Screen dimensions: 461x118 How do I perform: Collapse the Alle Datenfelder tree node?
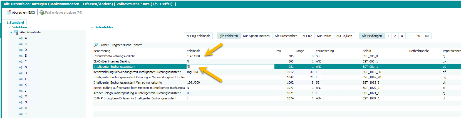point(11,32)
